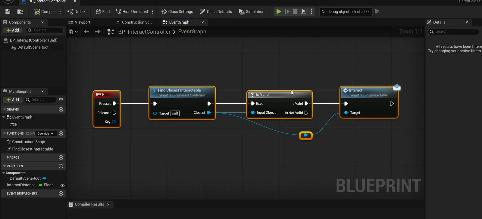Toggle InteractDistance variable visibility eye

(x=62, y=185)
